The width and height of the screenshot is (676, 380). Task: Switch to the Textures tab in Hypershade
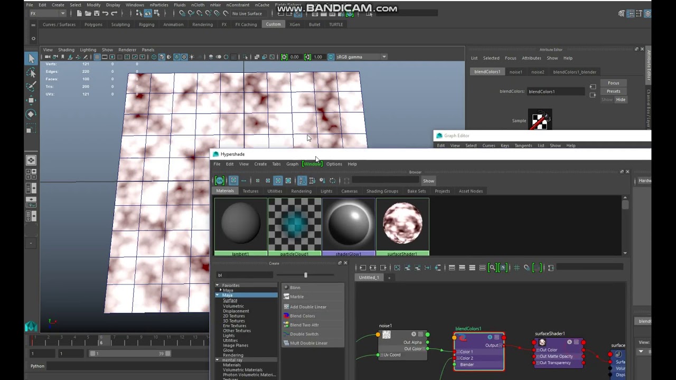(250, 191)
